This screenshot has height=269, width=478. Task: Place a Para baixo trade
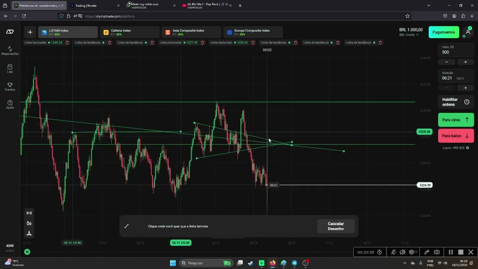click(x=456, y=136)
